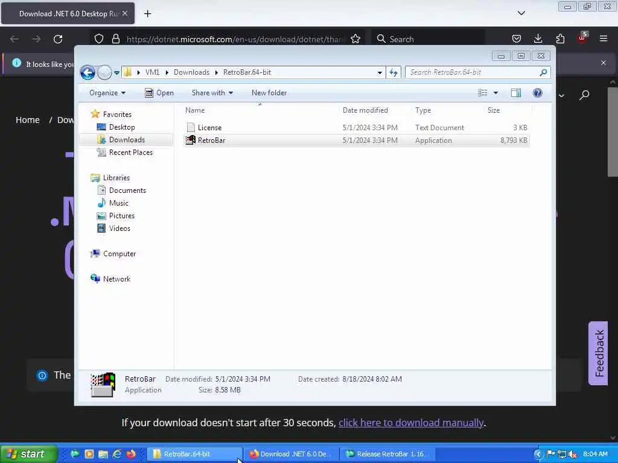
Task: Create a New folder
Action: click(x=269, y=93)
